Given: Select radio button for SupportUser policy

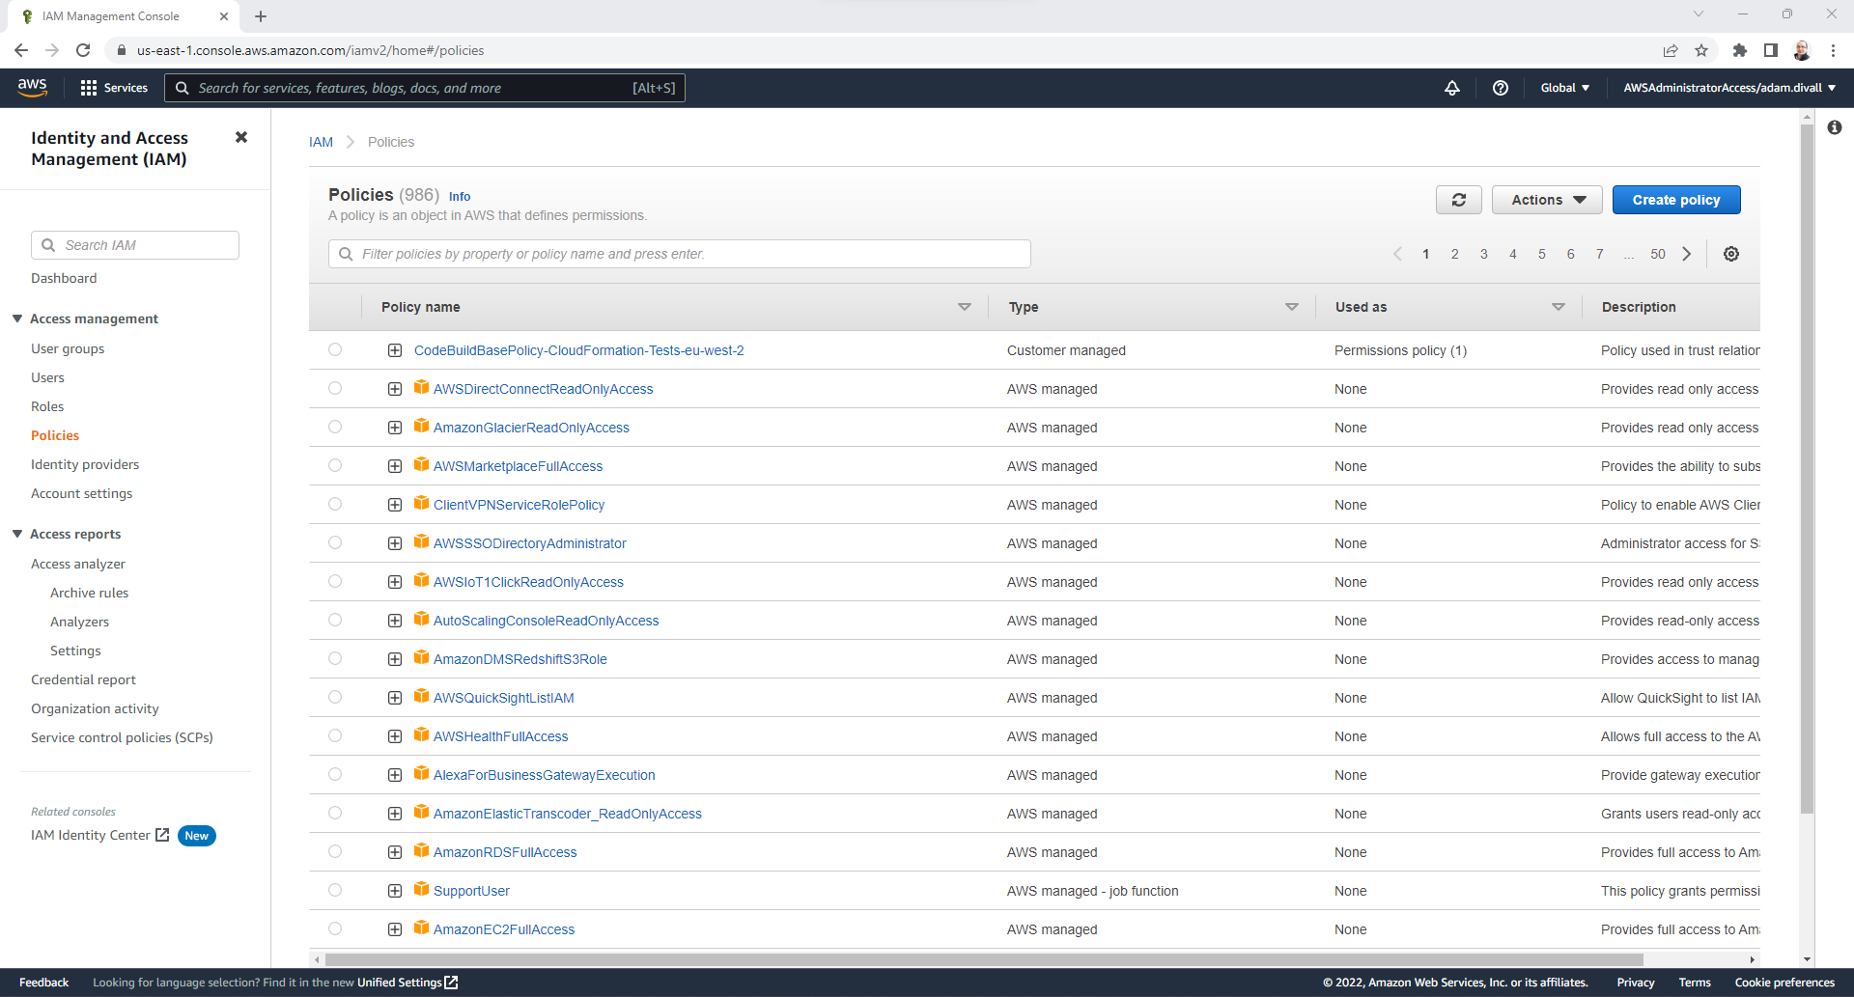Looking at the screenshot, I should click(x=335, y=891).
